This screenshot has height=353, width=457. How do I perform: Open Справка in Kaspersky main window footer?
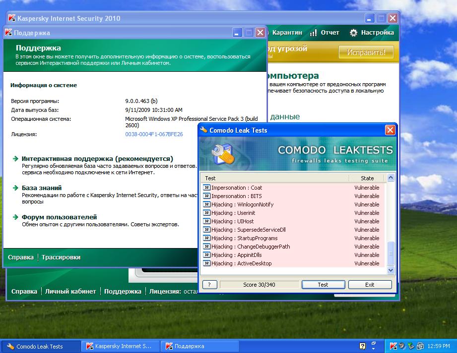[24, 291]
